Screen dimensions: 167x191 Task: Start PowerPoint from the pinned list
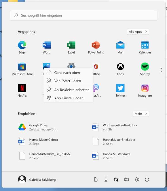pos(96,48)
